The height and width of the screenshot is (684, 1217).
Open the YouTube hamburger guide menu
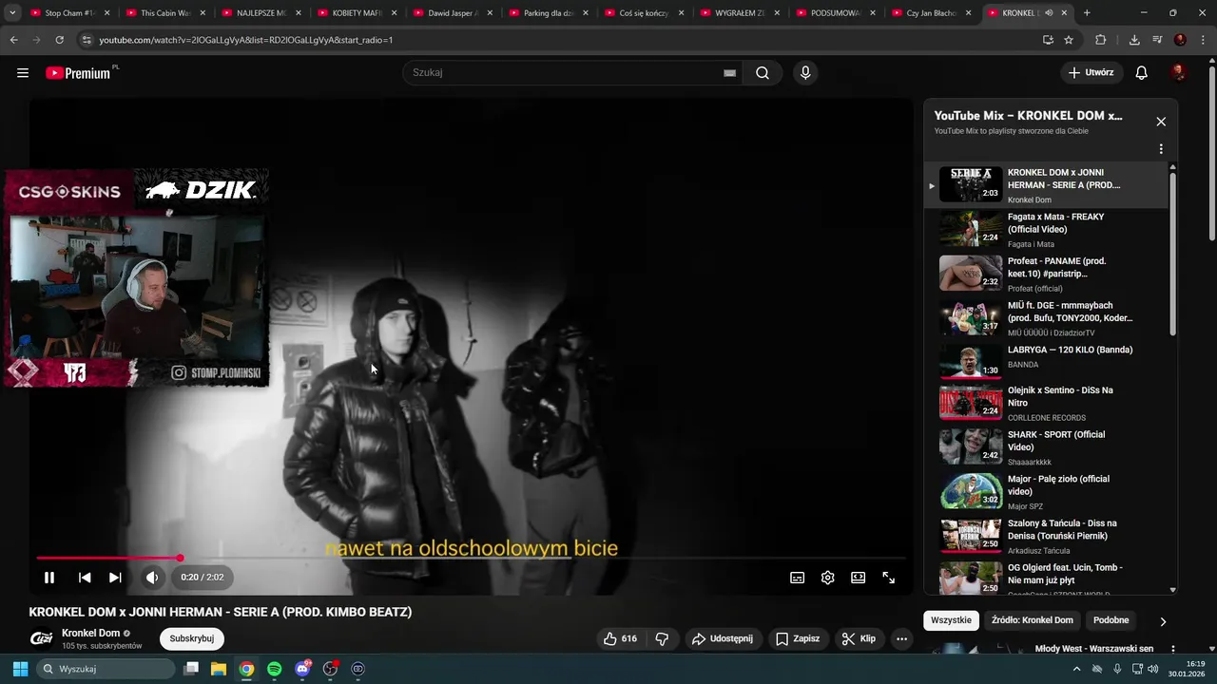[23, 73]
